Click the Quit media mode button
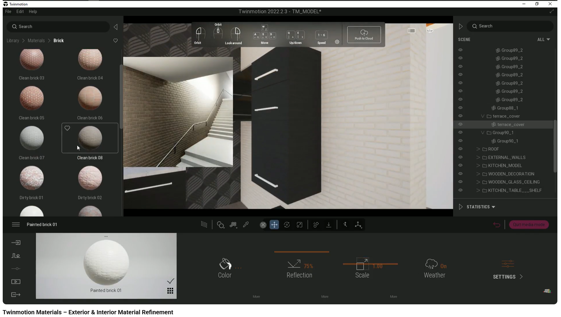 click(528, 224)
